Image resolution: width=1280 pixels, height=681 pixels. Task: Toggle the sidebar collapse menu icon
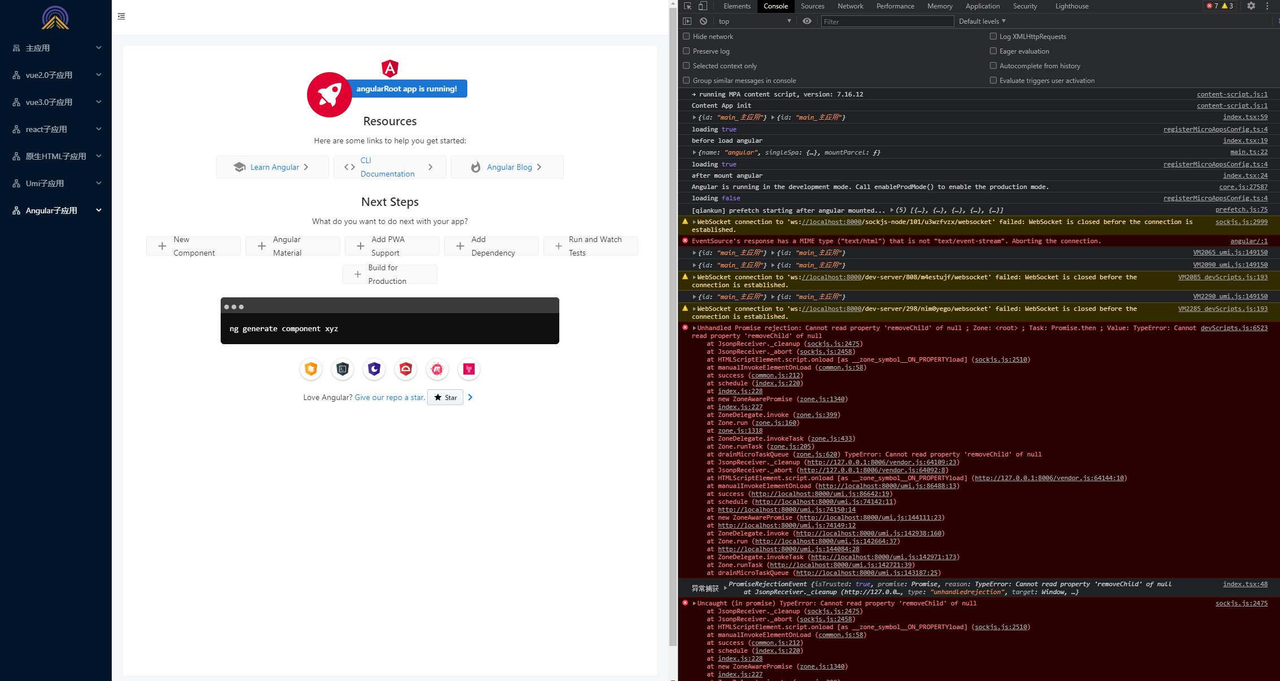pos(121,16)
